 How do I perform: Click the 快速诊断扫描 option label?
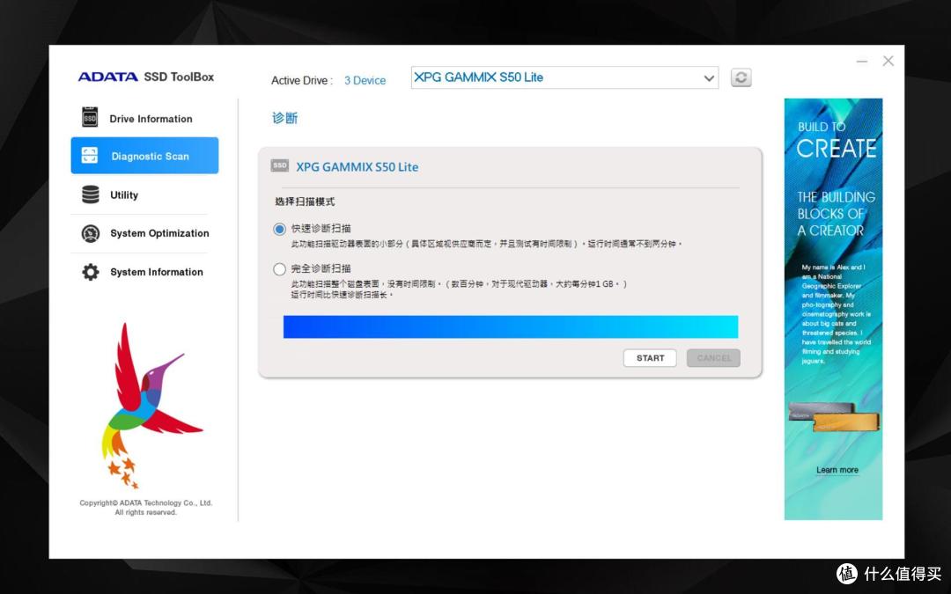pos(321,229)
